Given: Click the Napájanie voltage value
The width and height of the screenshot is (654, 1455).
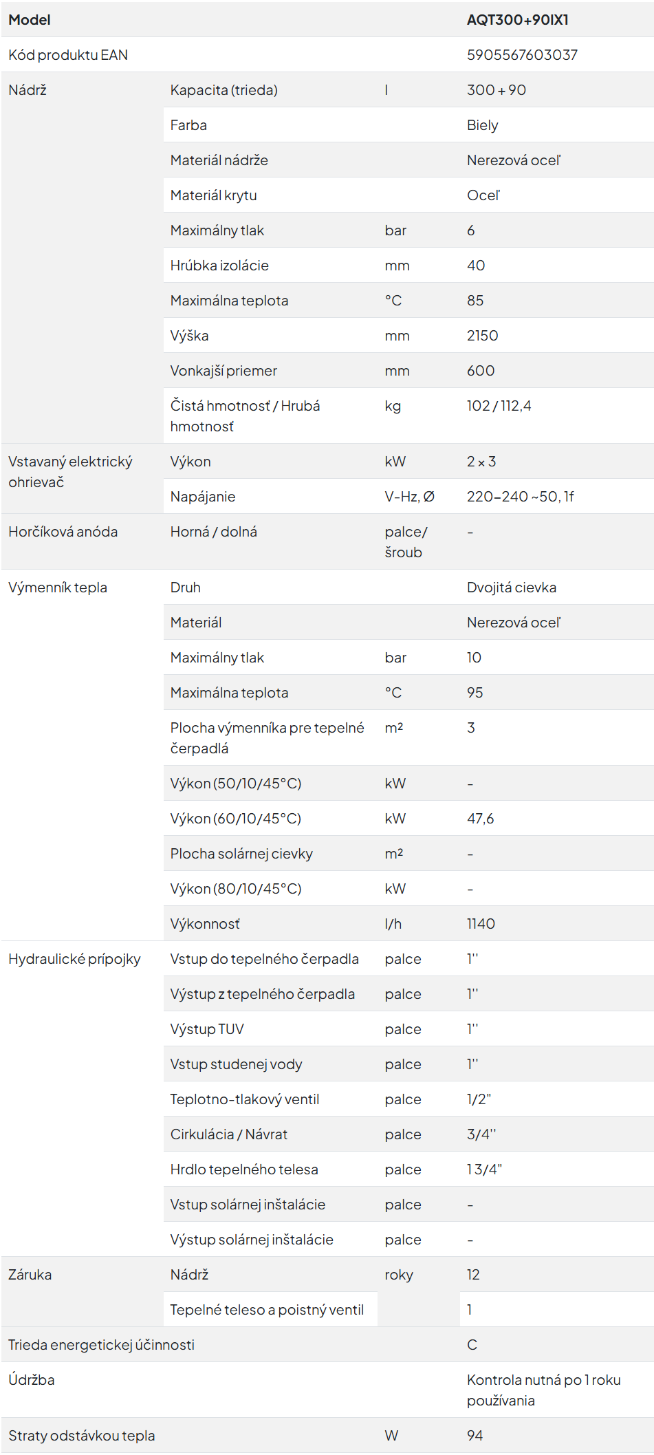Looking at the screenshot, I should (520, 497).
